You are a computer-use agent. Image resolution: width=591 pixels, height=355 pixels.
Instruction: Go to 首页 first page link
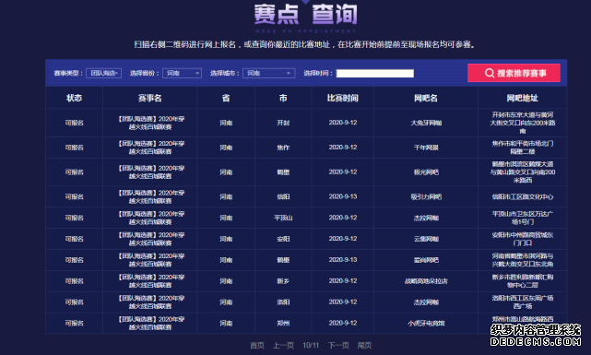[257, 345]
